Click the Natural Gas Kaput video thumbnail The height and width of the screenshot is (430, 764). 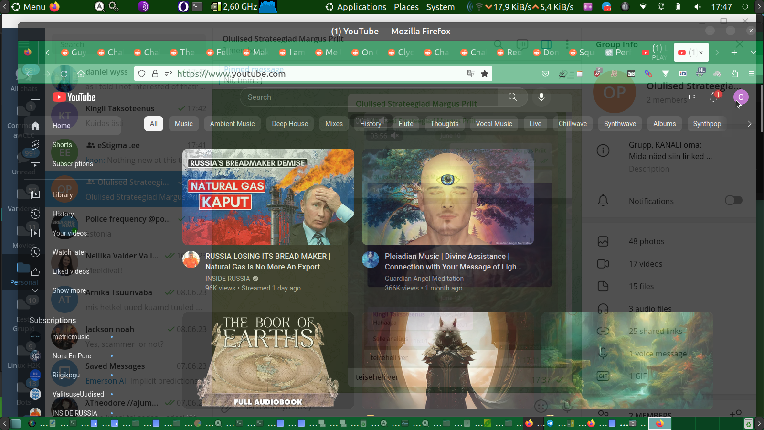pyautogui.click(x=268, y=197)
